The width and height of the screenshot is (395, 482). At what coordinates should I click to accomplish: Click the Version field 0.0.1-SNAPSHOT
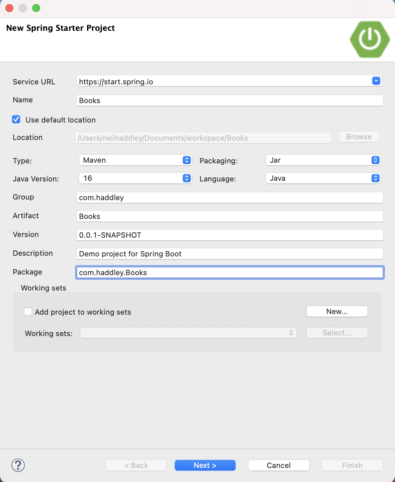click(x=230, y=235)
